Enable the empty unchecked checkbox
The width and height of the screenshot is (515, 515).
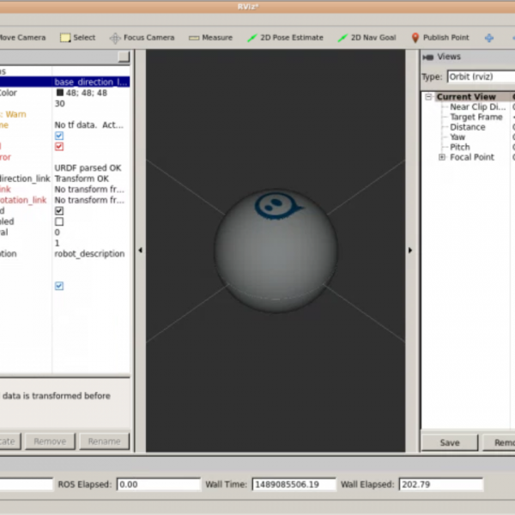59,221
